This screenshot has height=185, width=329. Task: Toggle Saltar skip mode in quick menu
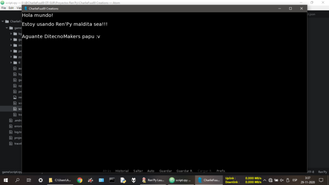(x=138, y=171)
